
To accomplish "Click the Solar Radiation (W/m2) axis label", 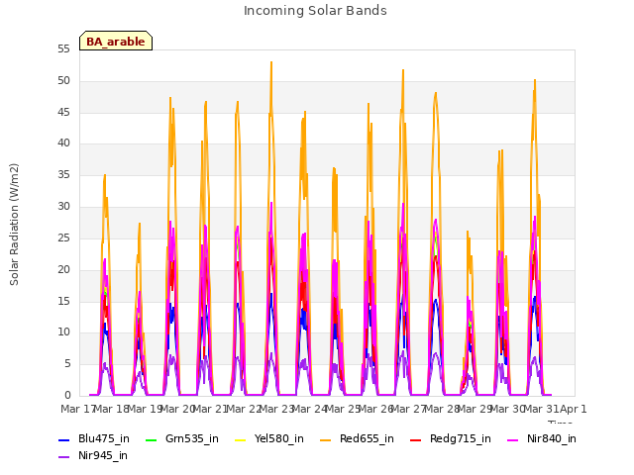I will click(x=14, y=225).
